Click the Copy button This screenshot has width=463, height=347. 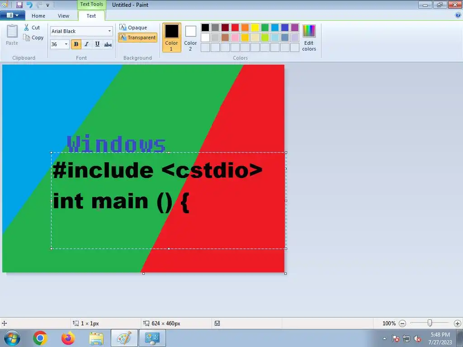33,38
